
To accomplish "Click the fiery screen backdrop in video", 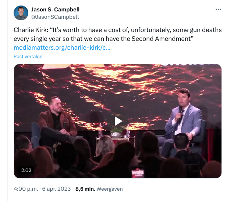I will point(118,85).
